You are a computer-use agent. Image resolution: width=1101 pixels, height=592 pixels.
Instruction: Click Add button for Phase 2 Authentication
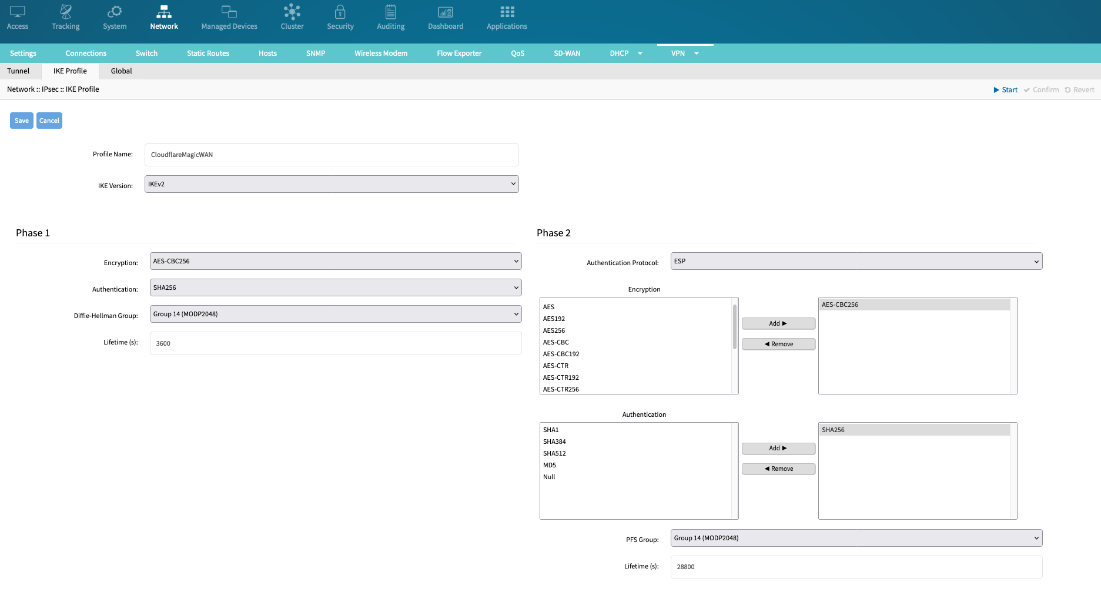(778, 448)
